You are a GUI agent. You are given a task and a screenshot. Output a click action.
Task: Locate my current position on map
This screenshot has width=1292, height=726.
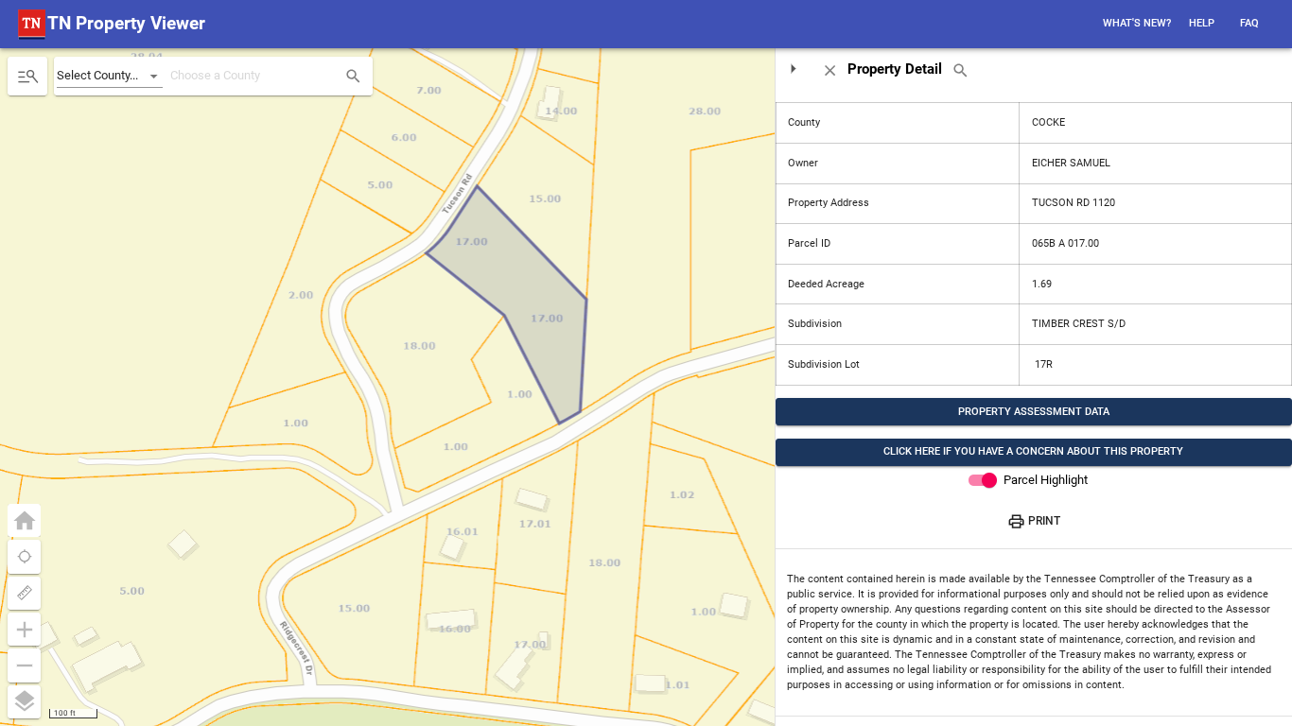25,557
